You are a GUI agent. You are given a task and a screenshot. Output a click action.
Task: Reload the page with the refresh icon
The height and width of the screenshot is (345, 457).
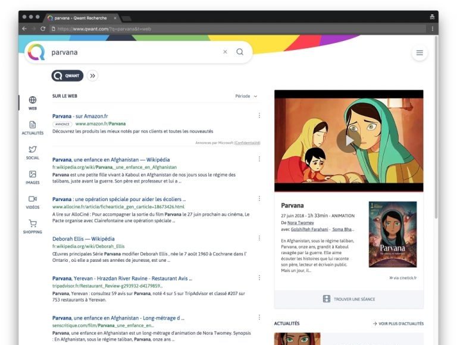point(43,29)
